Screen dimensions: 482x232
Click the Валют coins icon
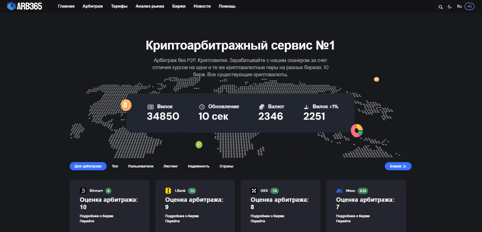261,107
